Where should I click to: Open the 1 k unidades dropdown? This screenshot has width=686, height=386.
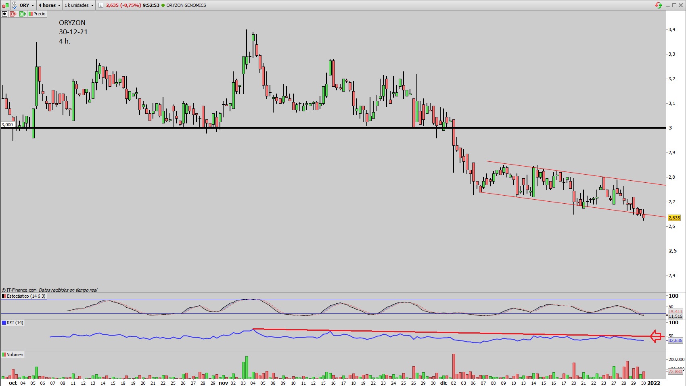point(79,5)
